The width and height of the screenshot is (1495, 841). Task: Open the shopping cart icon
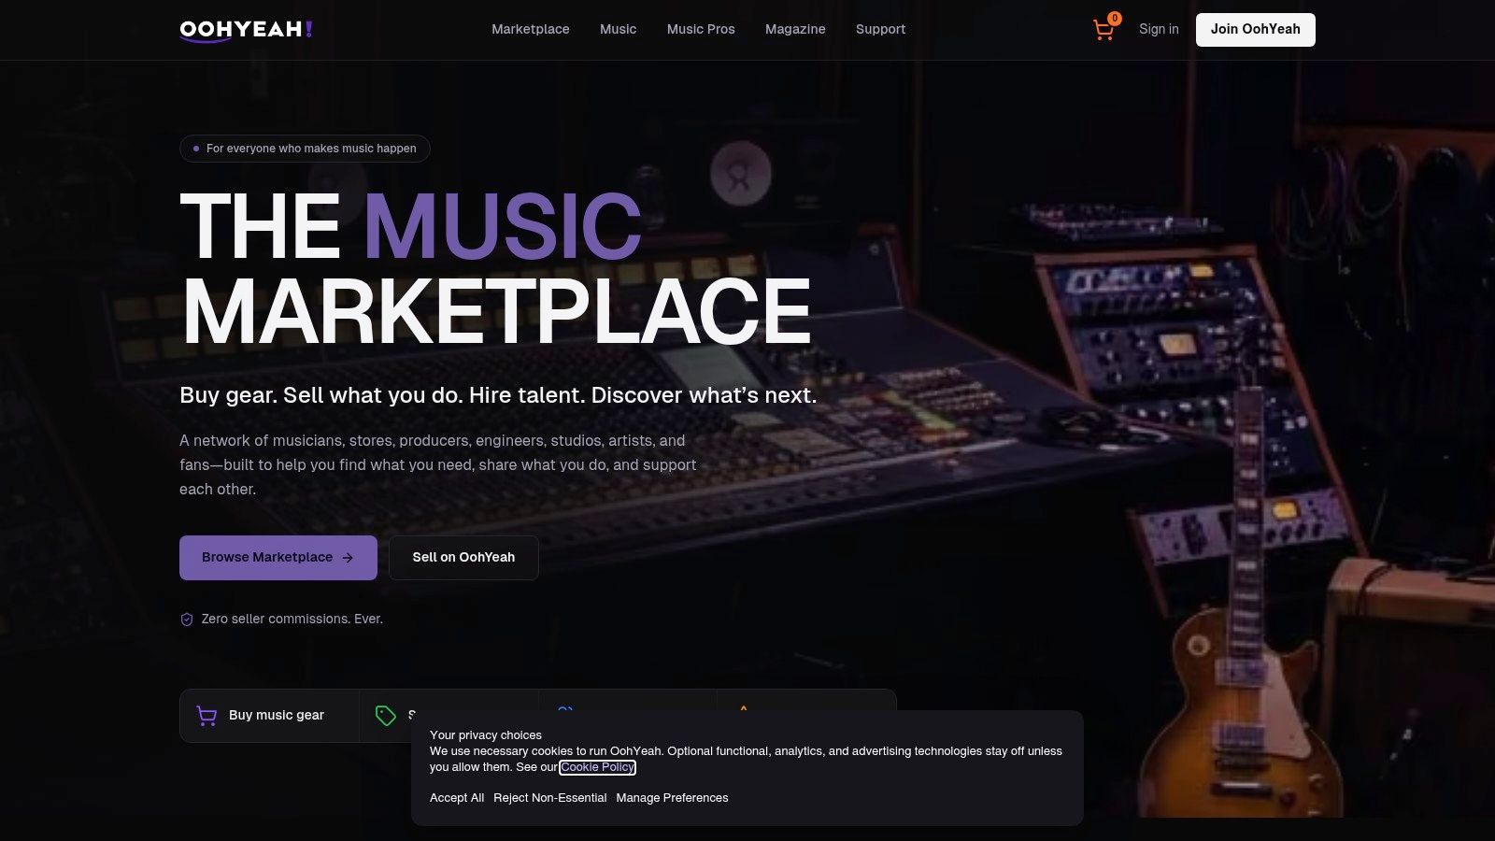pos(1103,30)
